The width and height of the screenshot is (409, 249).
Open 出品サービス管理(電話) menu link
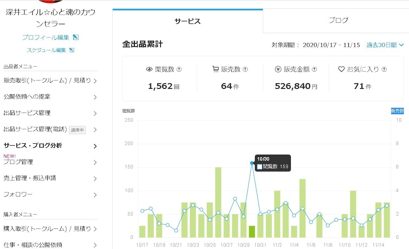35,129
